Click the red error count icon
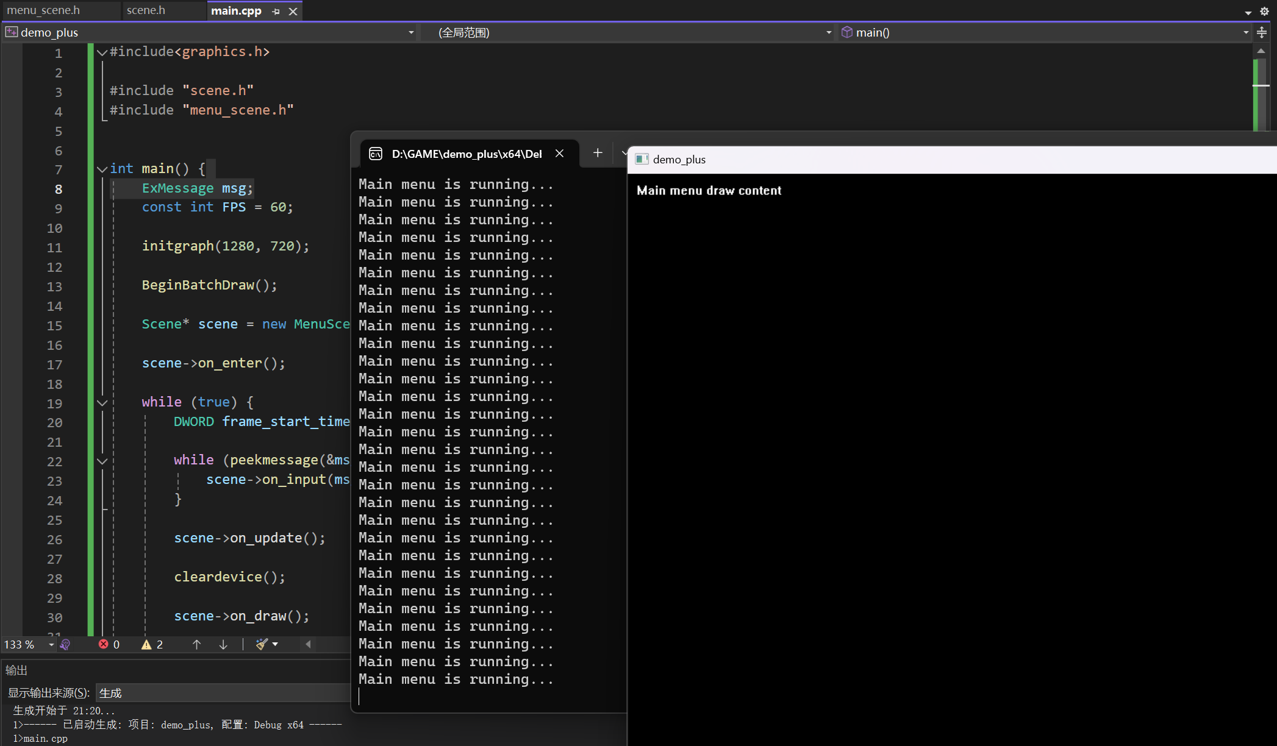The width and height of the screenshot is (1277, 746). pos(104,644)
